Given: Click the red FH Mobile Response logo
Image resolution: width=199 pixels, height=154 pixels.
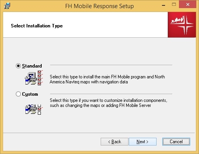Looking at the screenshot, I should (182, 25).
